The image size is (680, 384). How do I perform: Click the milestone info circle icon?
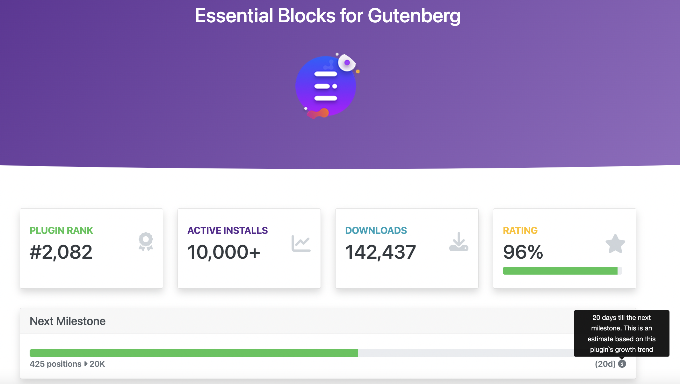tap(622, 364)
